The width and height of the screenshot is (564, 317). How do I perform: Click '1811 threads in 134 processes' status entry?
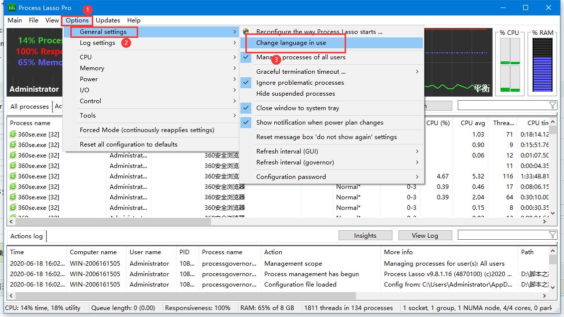pos(349,308)
